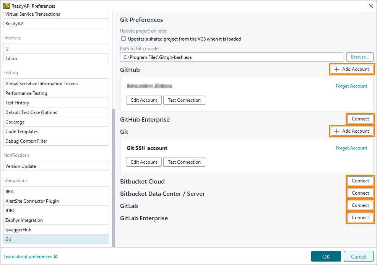Click Add Account for GitHub
Viewport: 377px width, 265px height.
pos(352,69)
